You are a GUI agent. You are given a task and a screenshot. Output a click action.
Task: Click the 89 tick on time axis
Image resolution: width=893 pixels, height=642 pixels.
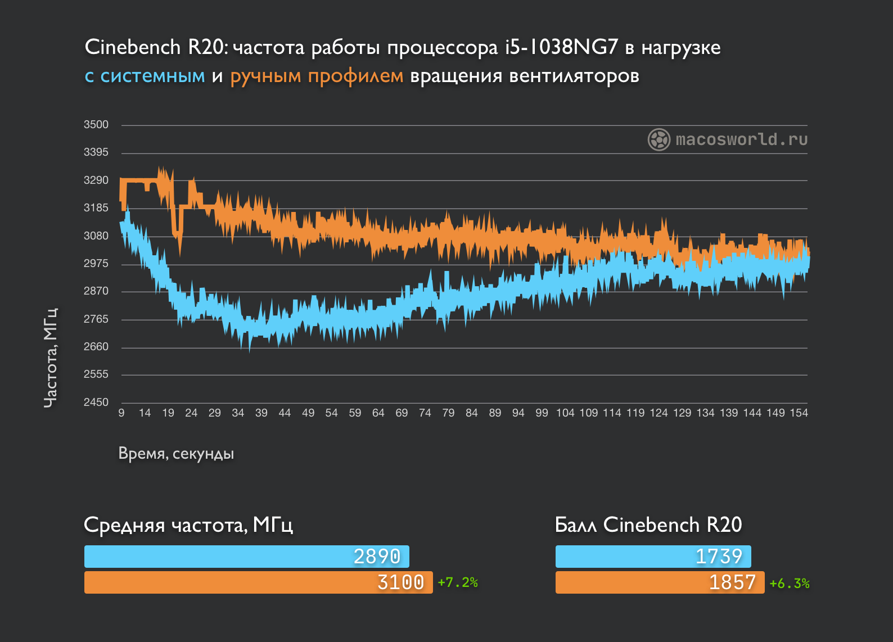495,413
